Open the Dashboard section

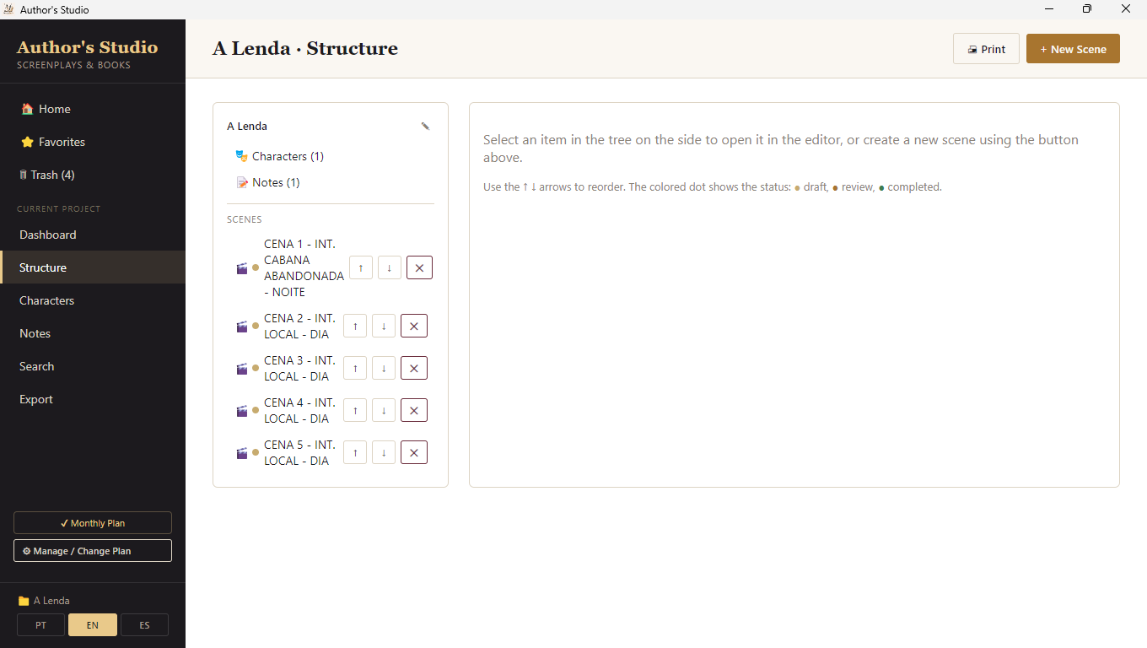coord(93,235)
